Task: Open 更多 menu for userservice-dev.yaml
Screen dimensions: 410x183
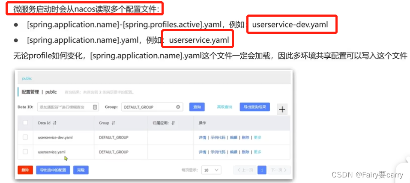Action: pos(257,137)
